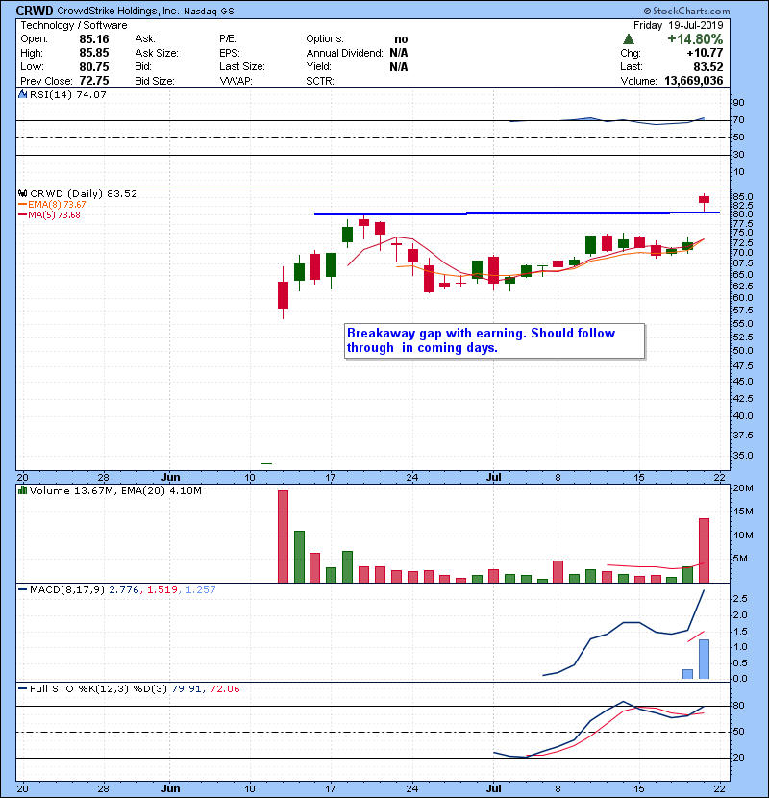Image resolution: width=769 pixels, height=798 pixels.
Task: Click the MA(5) 73.68 legend entry
Action: coord(54,214)
